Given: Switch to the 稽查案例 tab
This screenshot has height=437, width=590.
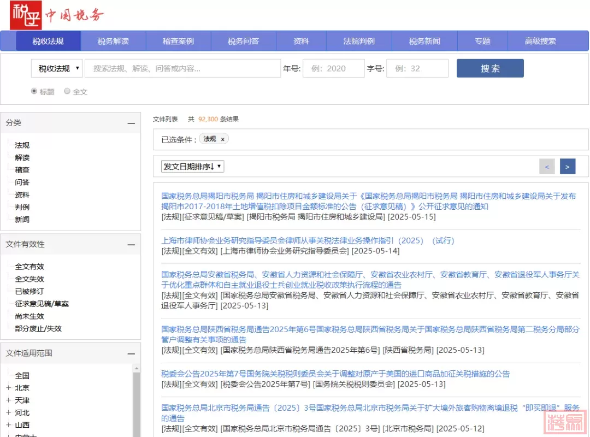Looking at the screenshot, I should tap(178, 41).
